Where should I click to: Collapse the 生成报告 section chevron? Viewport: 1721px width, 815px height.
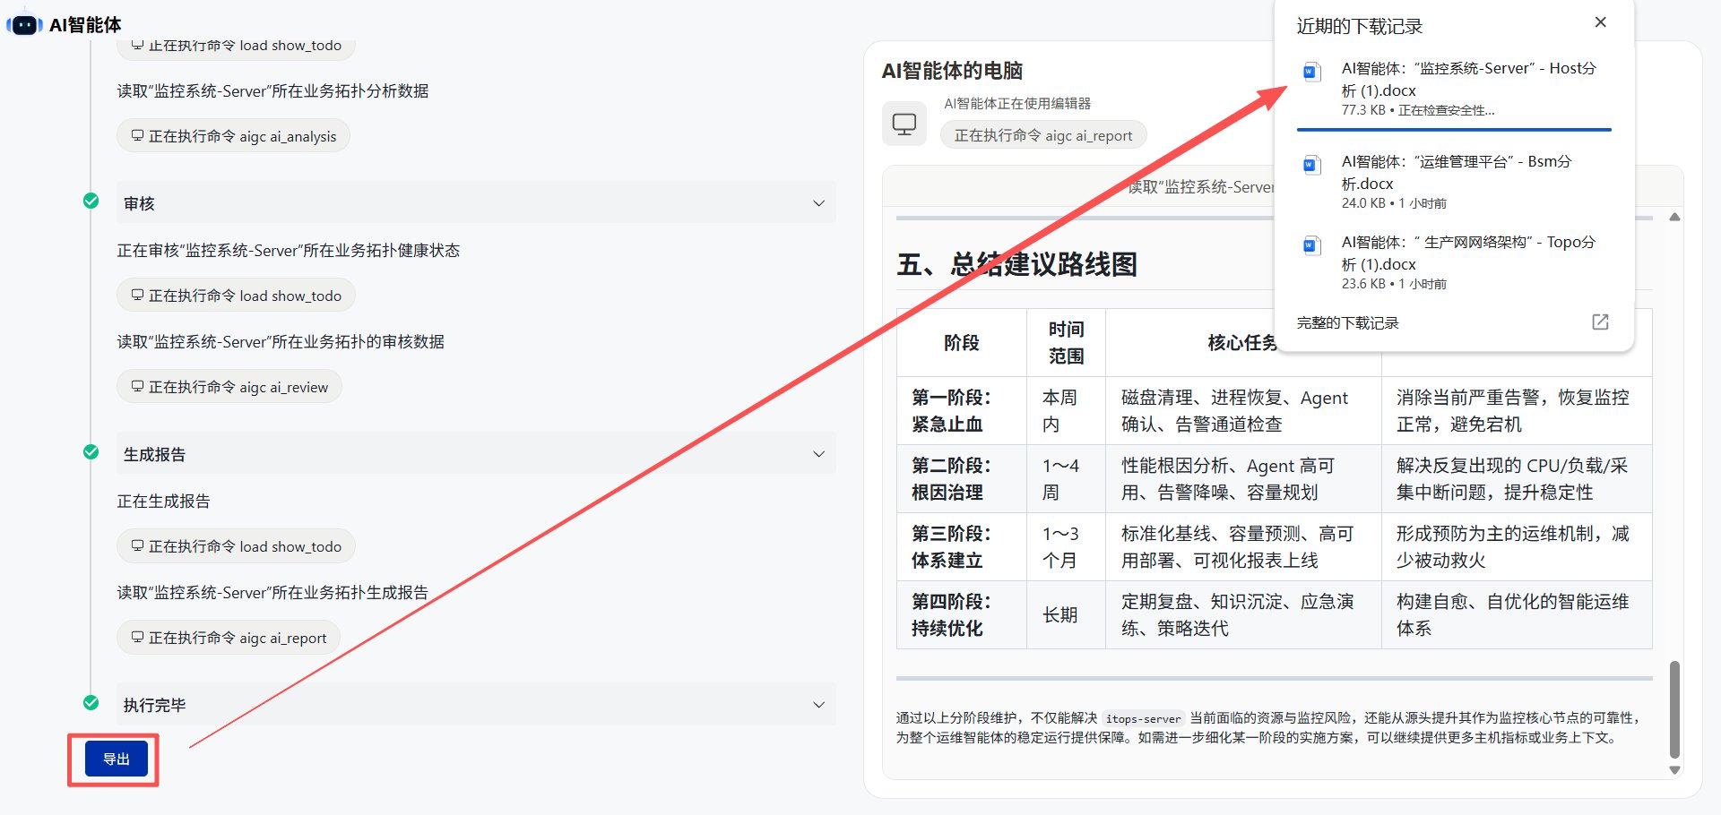pos(818,454)
